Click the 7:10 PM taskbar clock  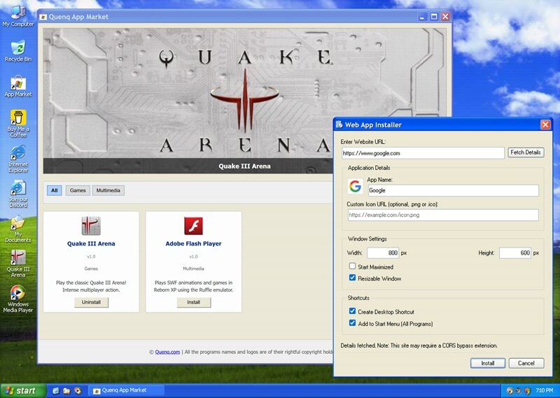click(x=545, y=390)
